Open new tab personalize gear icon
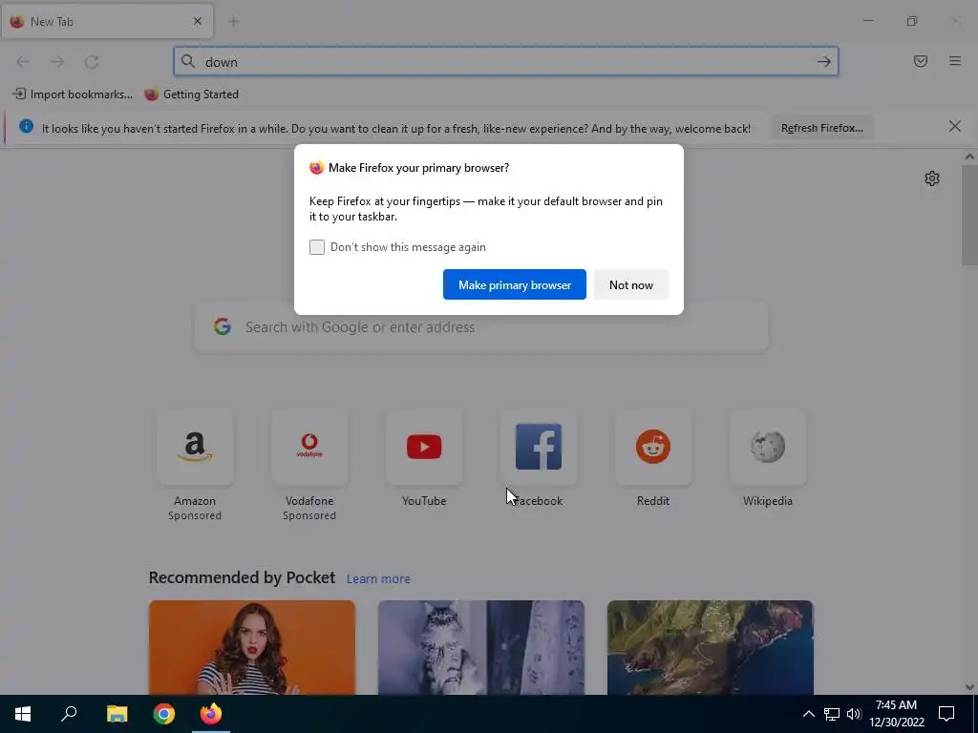Viewport: 978px width, 733px height. point(932,178)
